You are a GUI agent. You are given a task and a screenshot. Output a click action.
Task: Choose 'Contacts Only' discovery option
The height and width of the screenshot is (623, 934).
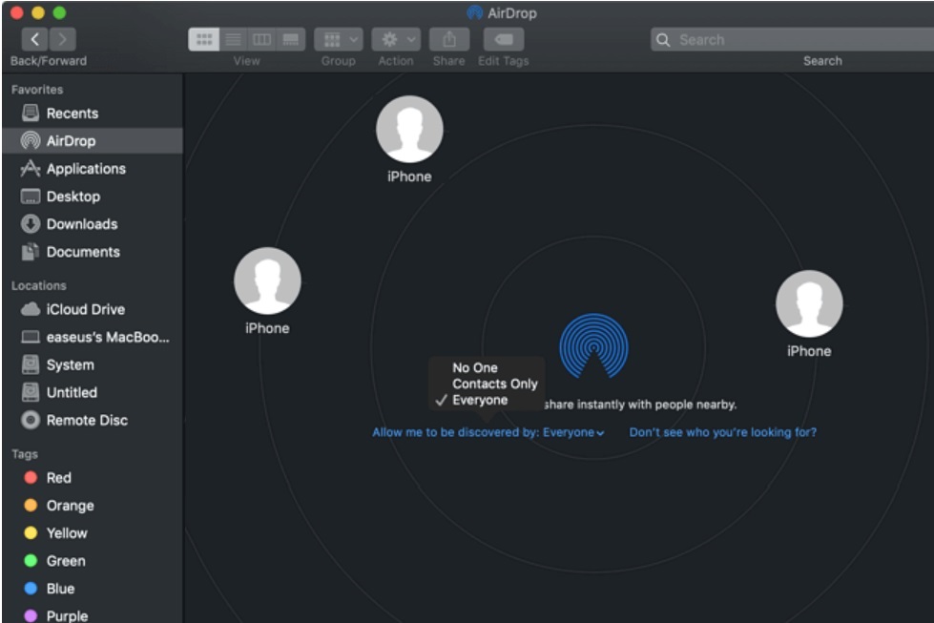click(494, 384)
